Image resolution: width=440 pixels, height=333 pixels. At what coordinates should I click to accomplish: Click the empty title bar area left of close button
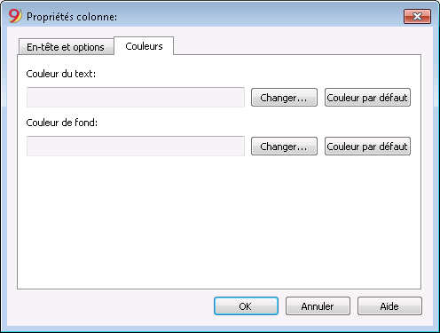[260, 16]
